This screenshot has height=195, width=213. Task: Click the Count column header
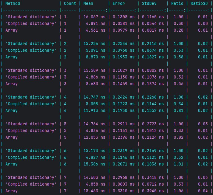[70, 3]
